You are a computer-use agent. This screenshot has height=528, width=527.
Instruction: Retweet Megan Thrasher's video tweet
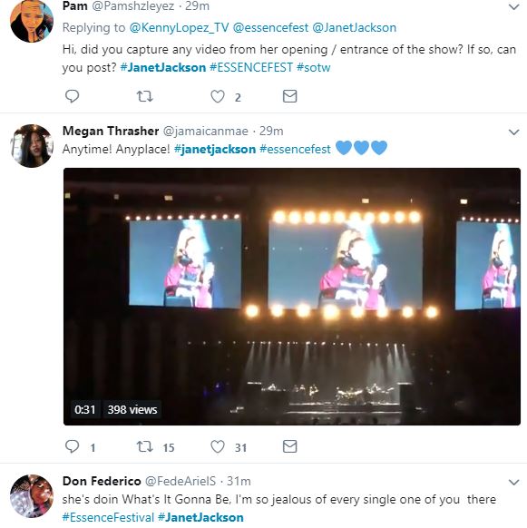(145, 447)
